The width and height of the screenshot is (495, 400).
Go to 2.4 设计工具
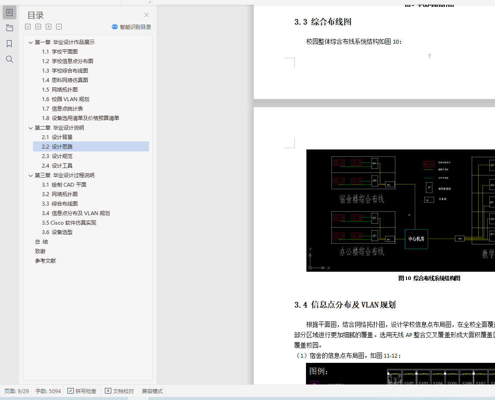point(57,165)
